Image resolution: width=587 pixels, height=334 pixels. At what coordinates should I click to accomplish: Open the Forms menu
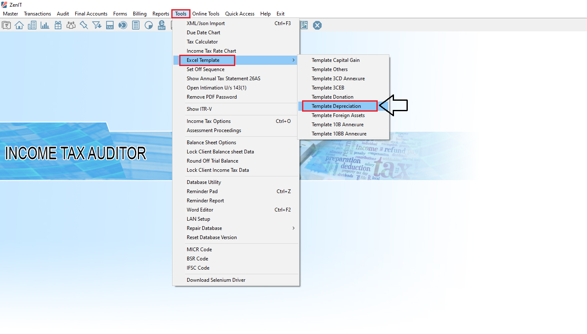point(120,14)
